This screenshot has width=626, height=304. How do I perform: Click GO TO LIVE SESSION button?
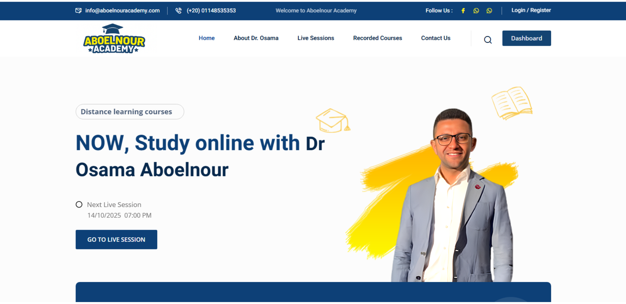(x=116, y=240)
